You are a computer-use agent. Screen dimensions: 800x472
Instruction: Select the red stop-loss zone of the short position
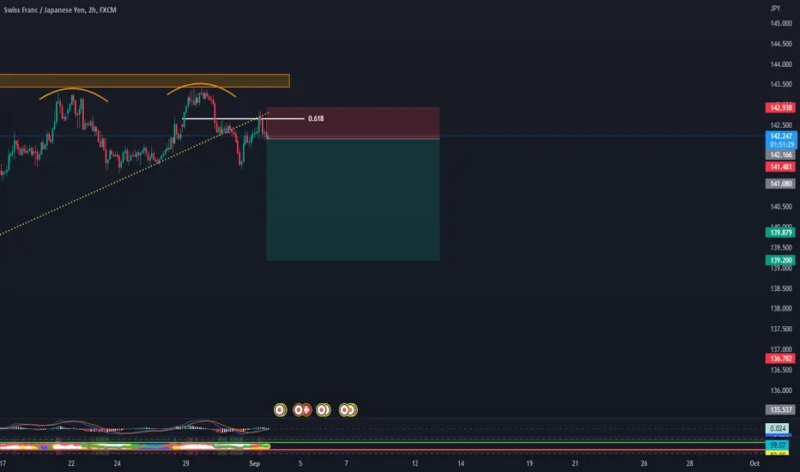point(353,123)
